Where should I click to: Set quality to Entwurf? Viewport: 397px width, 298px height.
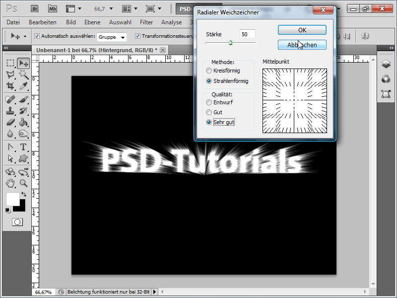pos(208,102)
